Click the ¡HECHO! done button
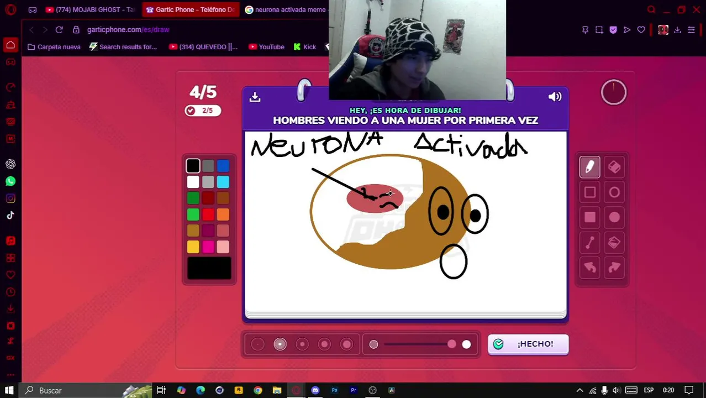 [528, 344]
